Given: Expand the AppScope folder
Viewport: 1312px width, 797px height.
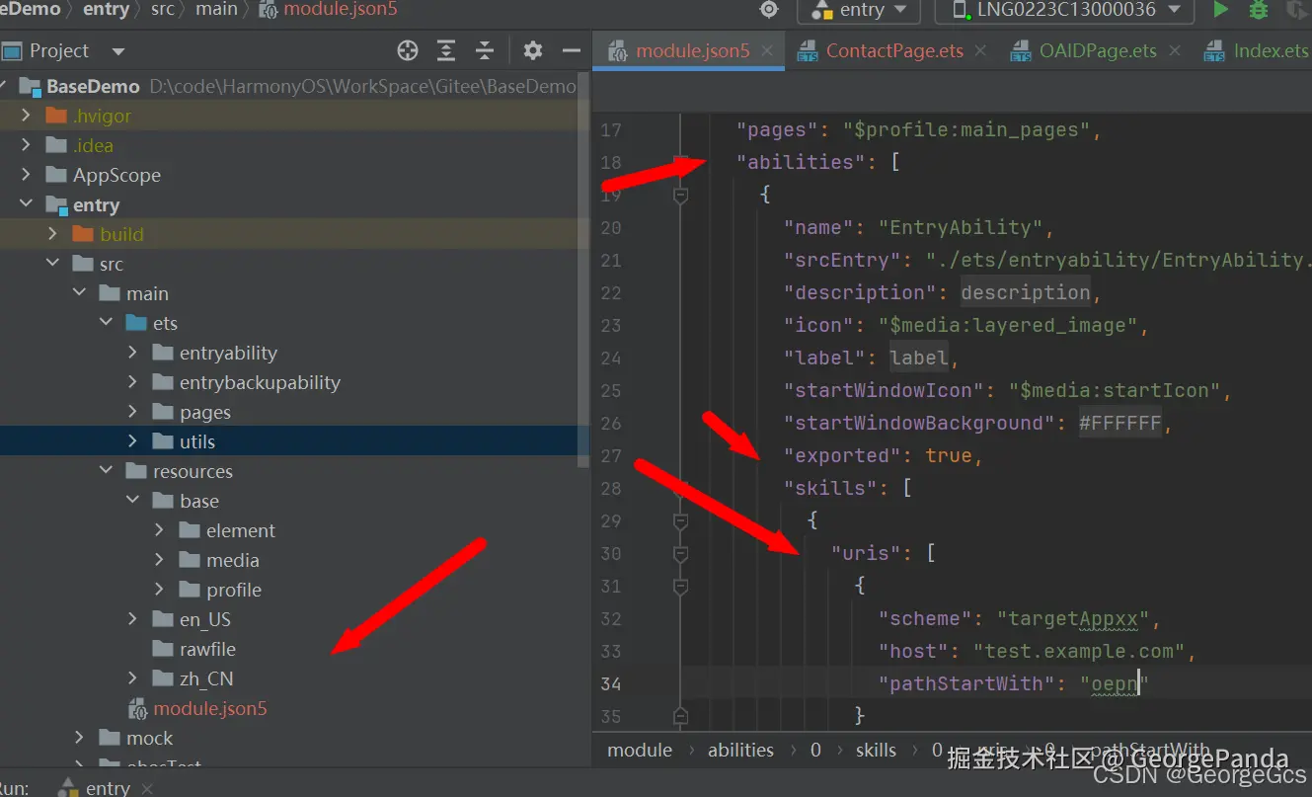Looking at the screenshot, I should pyautogui.click(x=27, y=175).
